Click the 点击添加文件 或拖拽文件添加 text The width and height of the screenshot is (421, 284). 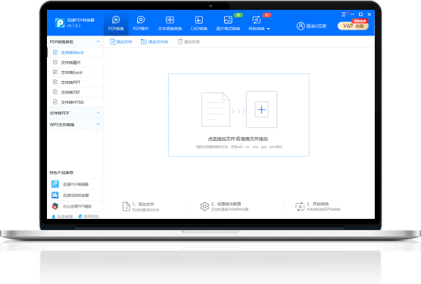pos(238,139)
